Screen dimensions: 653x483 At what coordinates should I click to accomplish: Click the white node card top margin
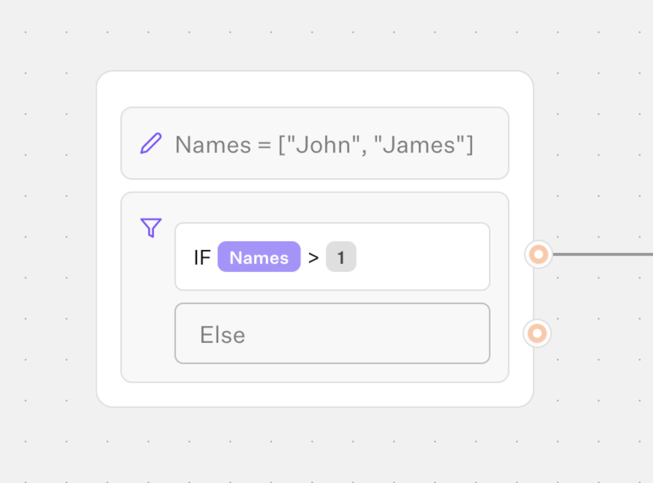click(x=315, y=89)
